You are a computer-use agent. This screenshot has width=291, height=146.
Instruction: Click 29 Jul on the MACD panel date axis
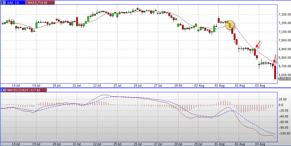pos(199,144)
